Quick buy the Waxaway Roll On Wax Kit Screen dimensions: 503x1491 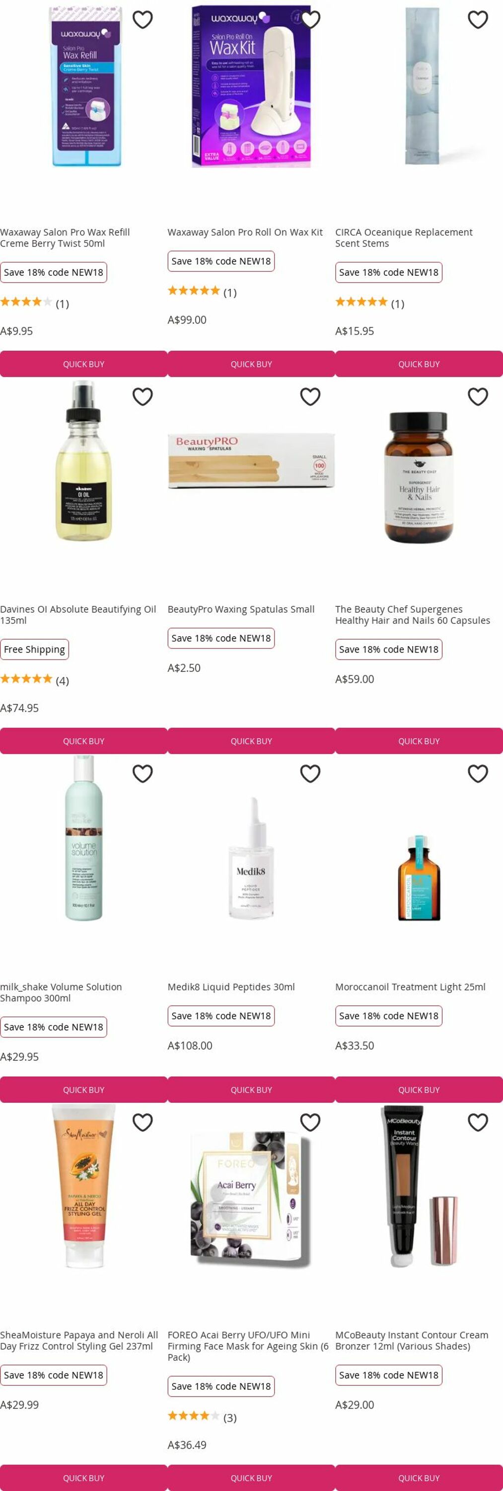pos(251,364)
